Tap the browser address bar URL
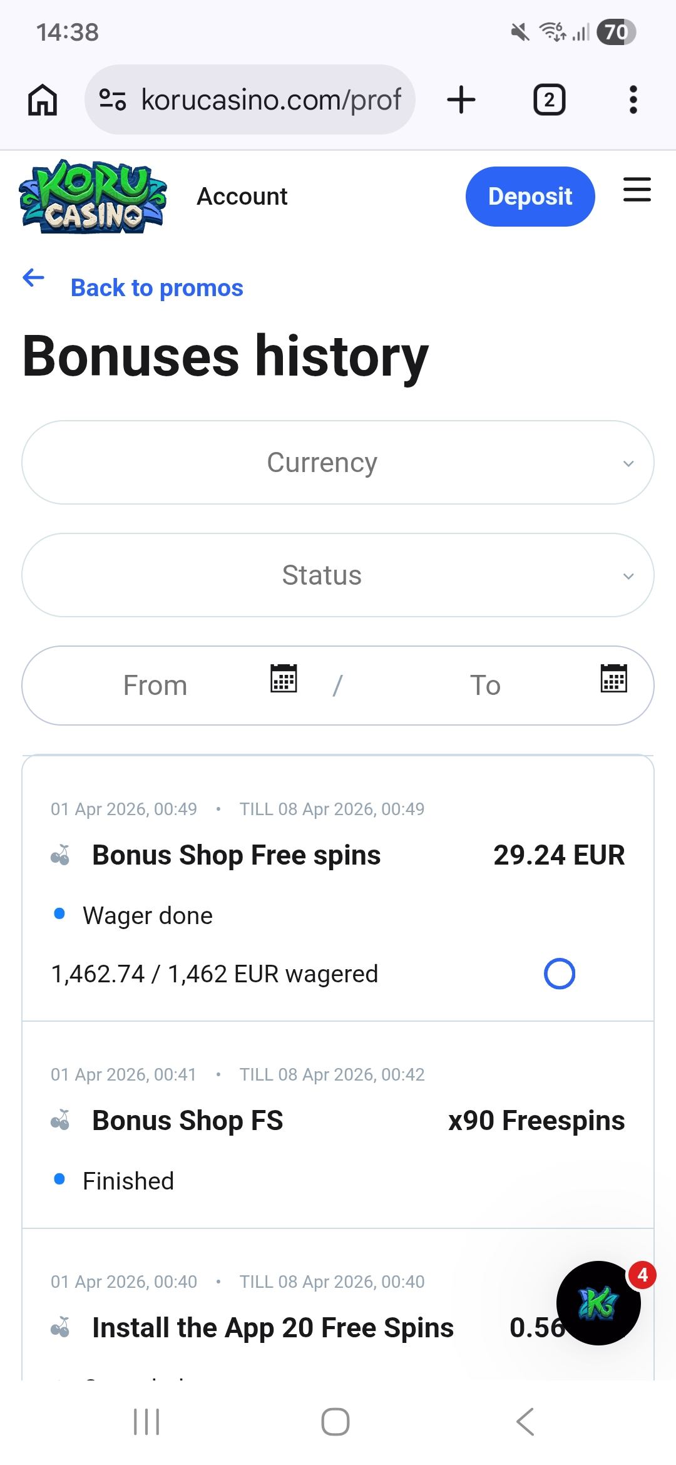This screenshot has height=1465, width=676. tap(270, 100)
